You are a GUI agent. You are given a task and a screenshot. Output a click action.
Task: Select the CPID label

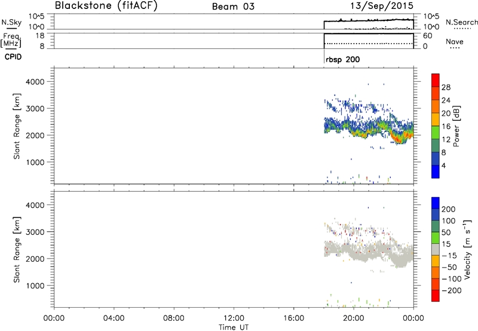coord(13,57)
